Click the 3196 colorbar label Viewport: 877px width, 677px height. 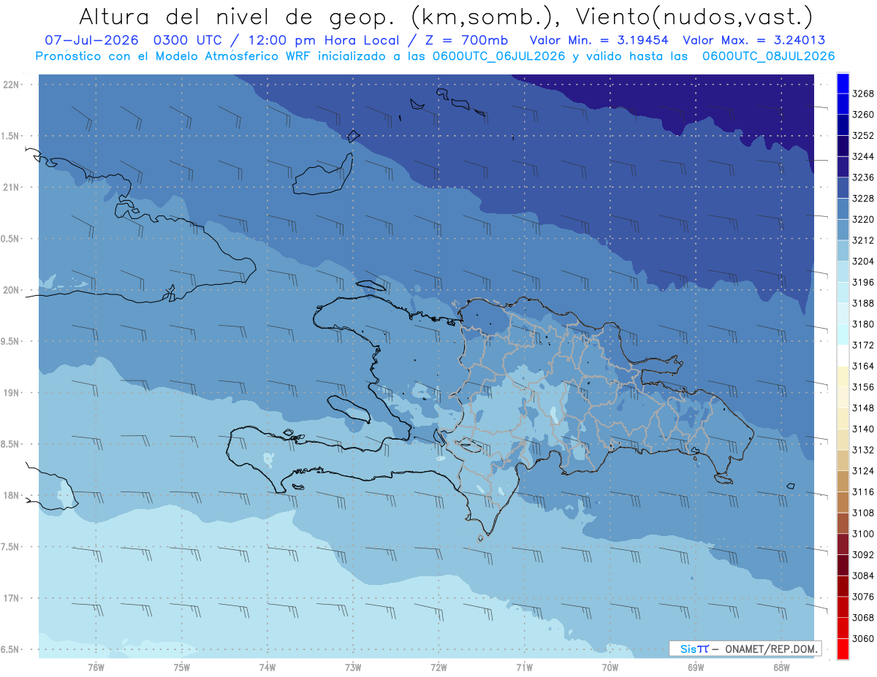point(863,282)
